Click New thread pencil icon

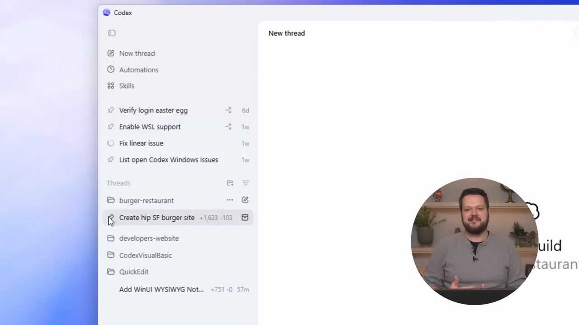pyautogui.click(x=111, y=53)
